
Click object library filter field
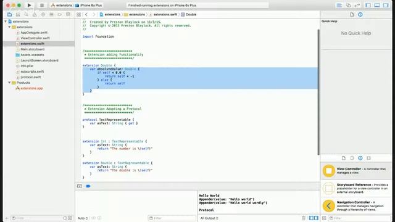(x=360, y=218)
